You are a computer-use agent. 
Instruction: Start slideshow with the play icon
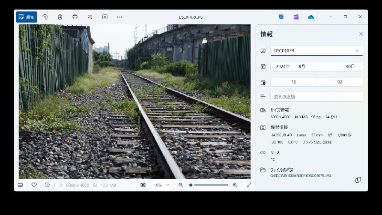pyautogui.click(x=105, y=17)
